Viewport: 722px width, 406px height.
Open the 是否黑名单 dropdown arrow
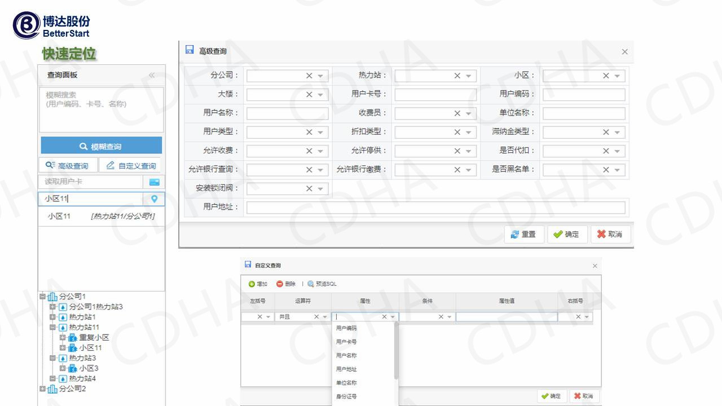tap(617, 170)
